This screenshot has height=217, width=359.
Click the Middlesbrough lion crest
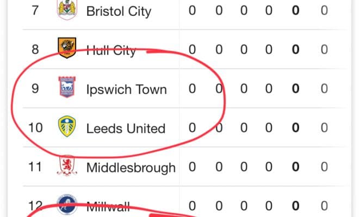coord(67,165)
